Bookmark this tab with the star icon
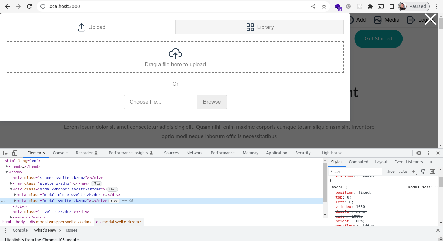The width and height of the screenshot is (443, 241). tap(324, 6)
